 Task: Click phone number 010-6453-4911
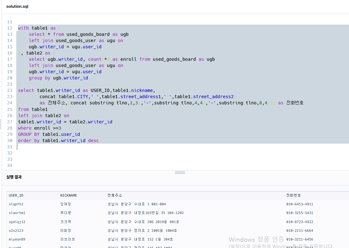coord(300,204)
